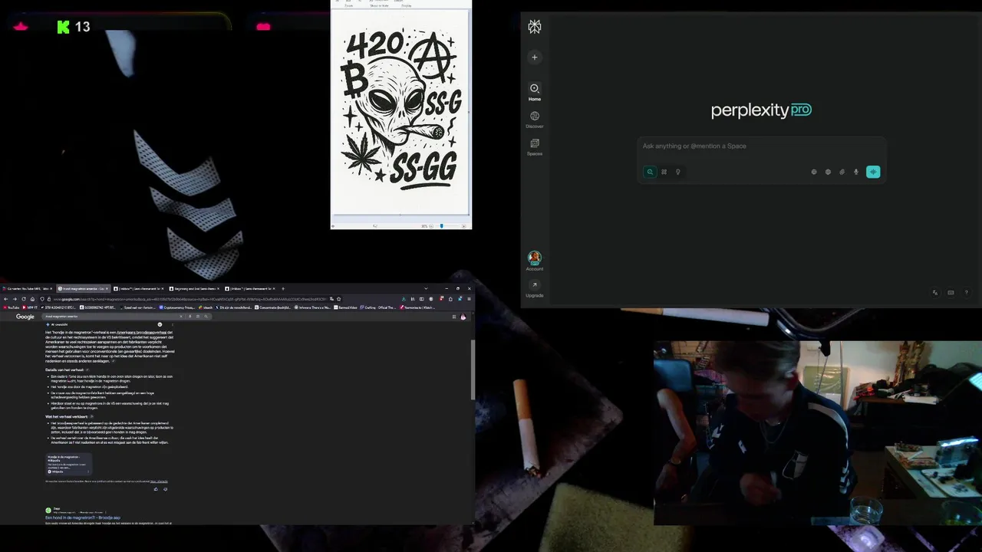Screen dimensions: 982x552
Task: Like AI overview with thumbs up
Action: click(156, 488)
